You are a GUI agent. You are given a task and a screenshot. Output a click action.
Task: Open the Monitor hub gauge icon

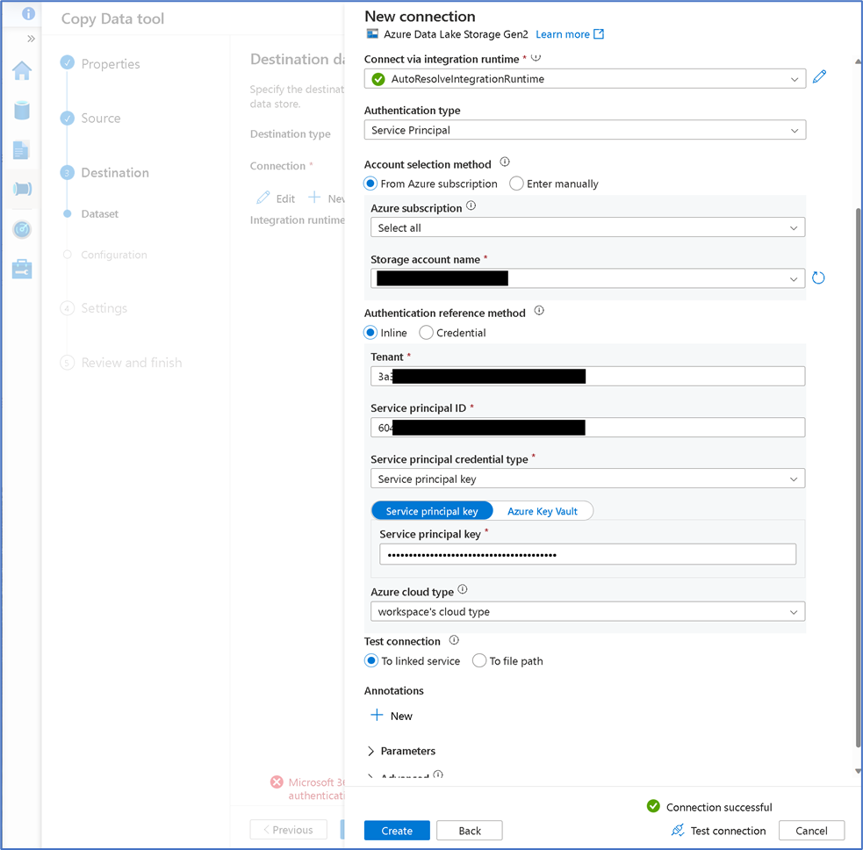point(22,229)
